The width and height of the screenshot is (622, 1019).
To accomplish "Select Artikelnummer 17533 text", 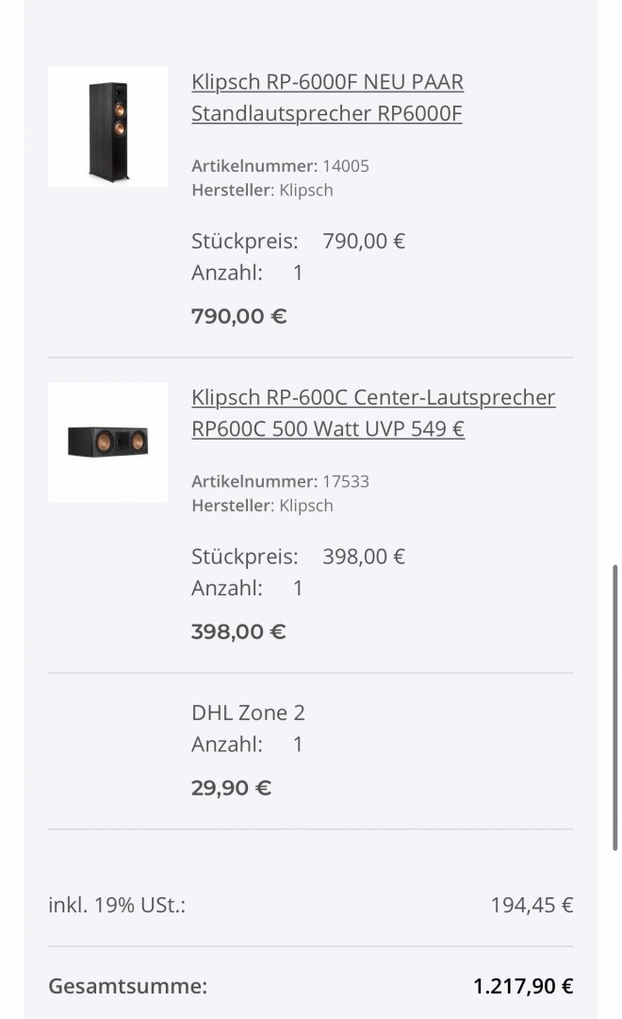I will pos(280,481).
